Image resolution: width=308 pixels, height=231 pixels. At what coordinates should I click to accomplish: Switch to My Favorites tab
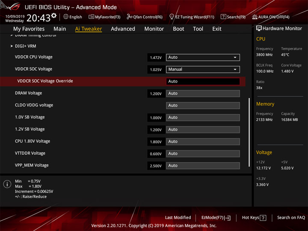coord(29,29)
